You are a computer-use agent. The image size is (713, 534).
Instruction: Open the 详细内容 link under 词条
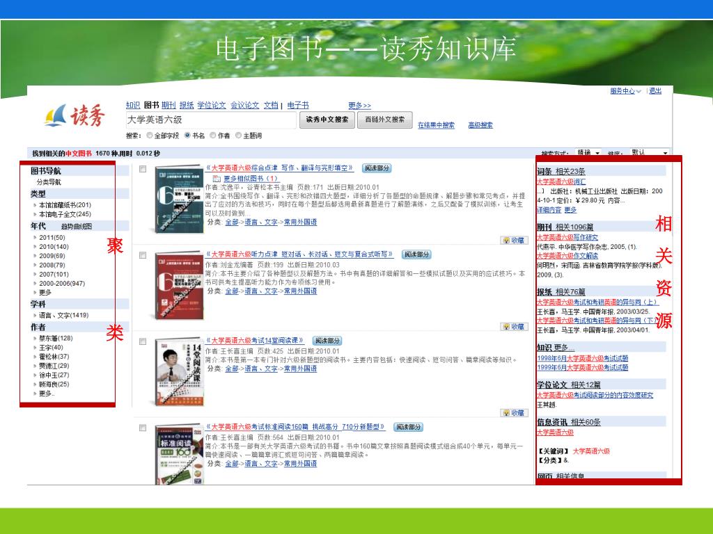549,210
